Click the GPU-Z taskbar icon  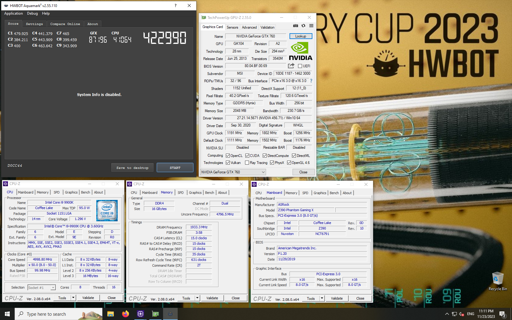[x=155, y=314]
